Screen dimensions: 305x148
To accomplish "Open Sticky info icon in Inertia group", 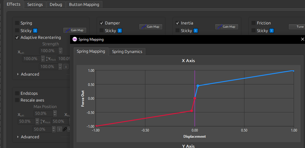I will pos(196,31).
